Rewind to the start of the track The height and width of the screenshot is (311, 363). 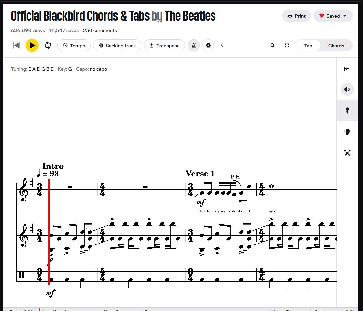click(16, 45)
